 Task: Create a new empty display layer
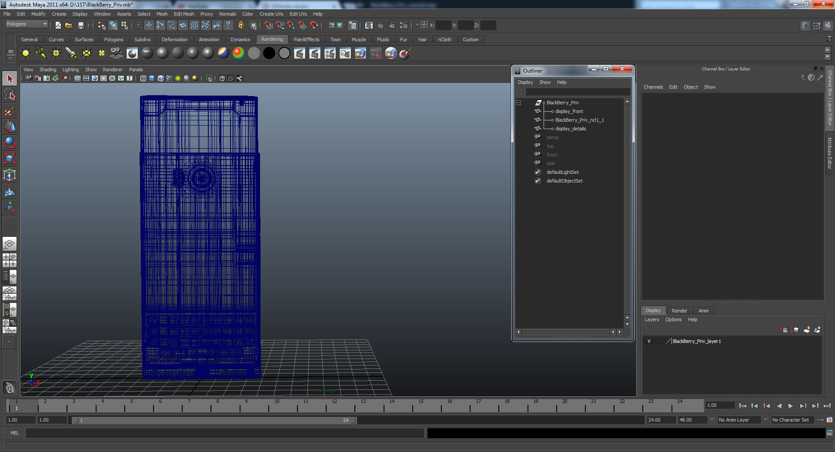pyautogui.click(x=806, y=330)
